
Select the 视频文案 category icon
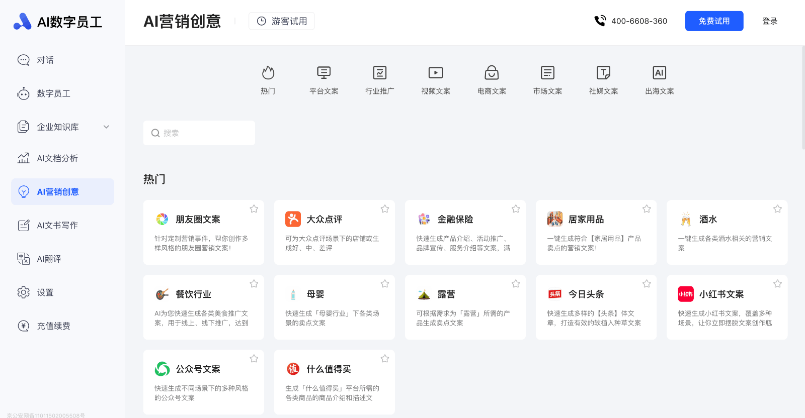(x=436, y=73)
